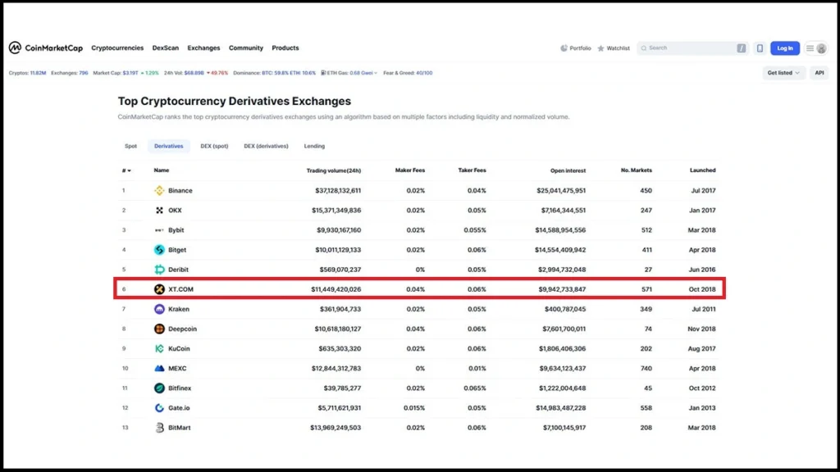Click the ETH Gas pump icon
The image size is (840, 472).
pyautogui.click(x=323, y=73)
